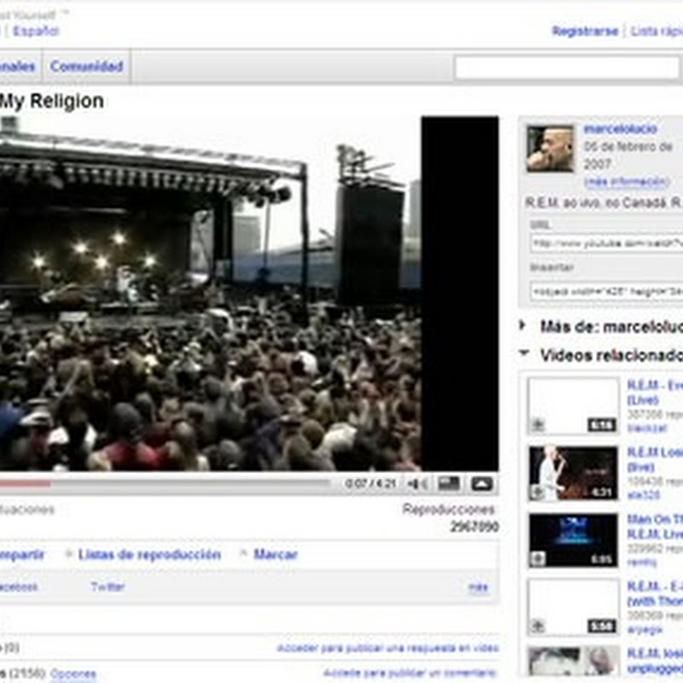Viewport: 683px width, 683px height.
Task: Click the 2967090 views count
Action: tap(475, 527)
